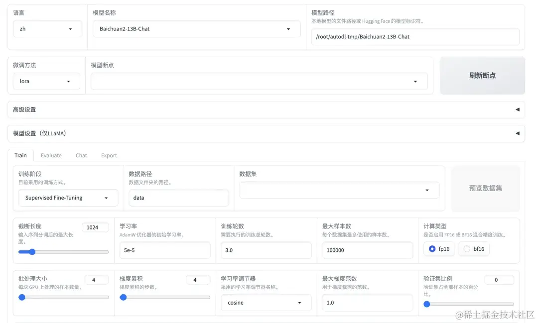
Task: Expand the 高级设置 section
Action: click(x=266, y=109)
